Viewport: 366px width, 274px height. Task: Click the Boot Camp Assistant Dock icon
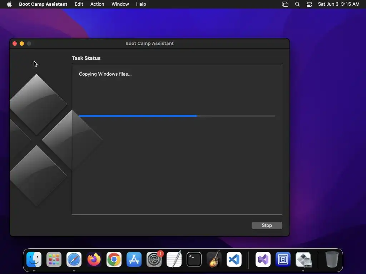(303, 259)
